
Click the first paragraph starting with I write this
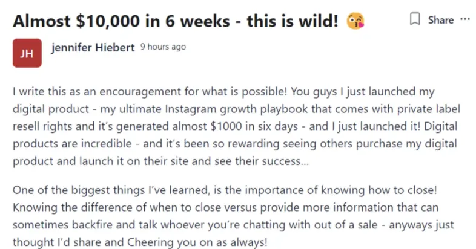(x=236, y=126)
